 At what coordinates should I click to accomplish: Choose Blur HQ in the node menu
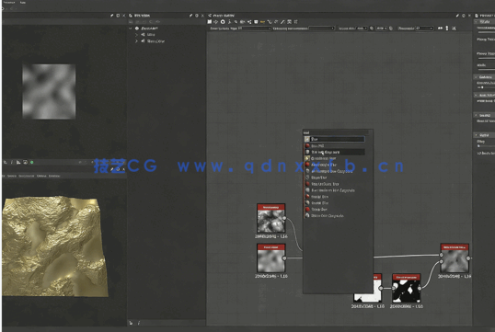coord(335,146)
